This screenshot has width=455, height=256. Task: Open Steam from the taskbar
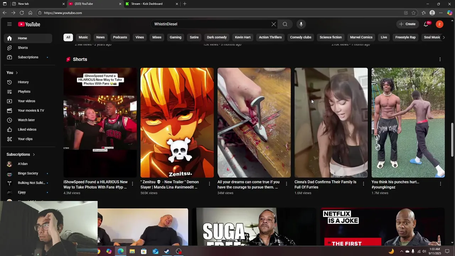point(167,251)
